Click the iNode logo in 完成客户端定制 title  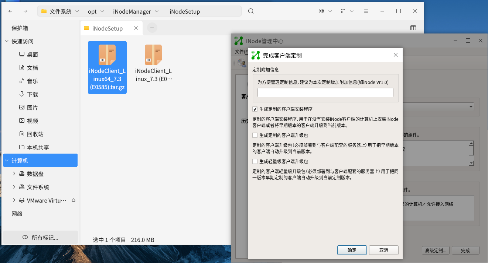point(256,55)
